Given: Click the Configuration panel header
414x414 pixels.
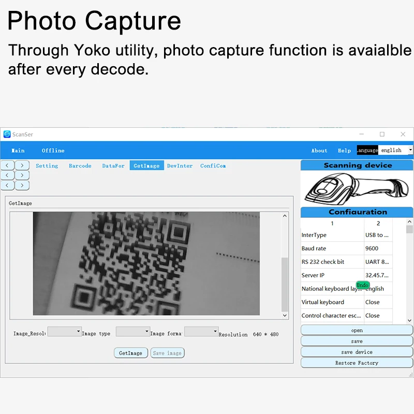Looking at the screenshot, I should point(357,212).
